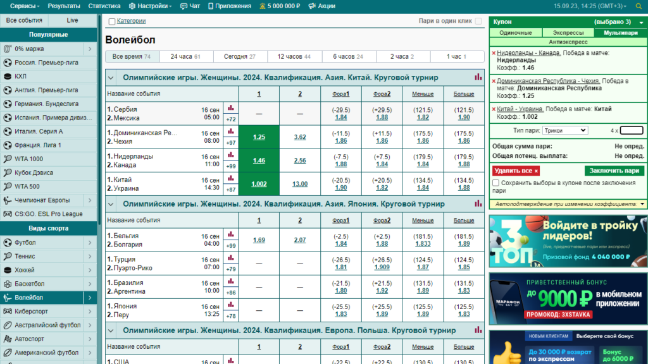Viewport: 648px width, 364px height.
Task: Open statistics icon for Dominican Republic–Czechia match
Action: tap(230, 131)
